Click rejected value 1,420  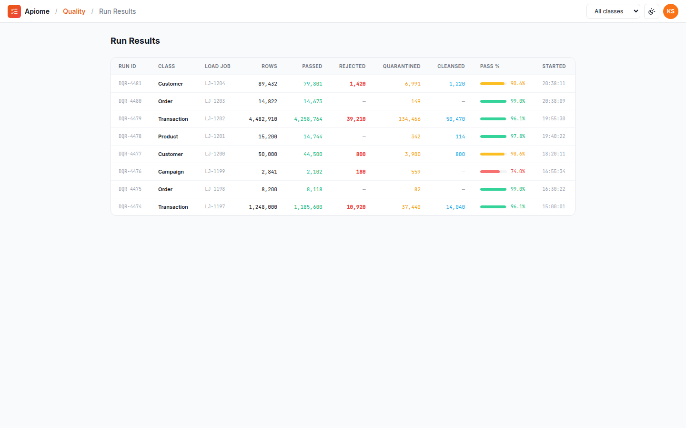358,84
